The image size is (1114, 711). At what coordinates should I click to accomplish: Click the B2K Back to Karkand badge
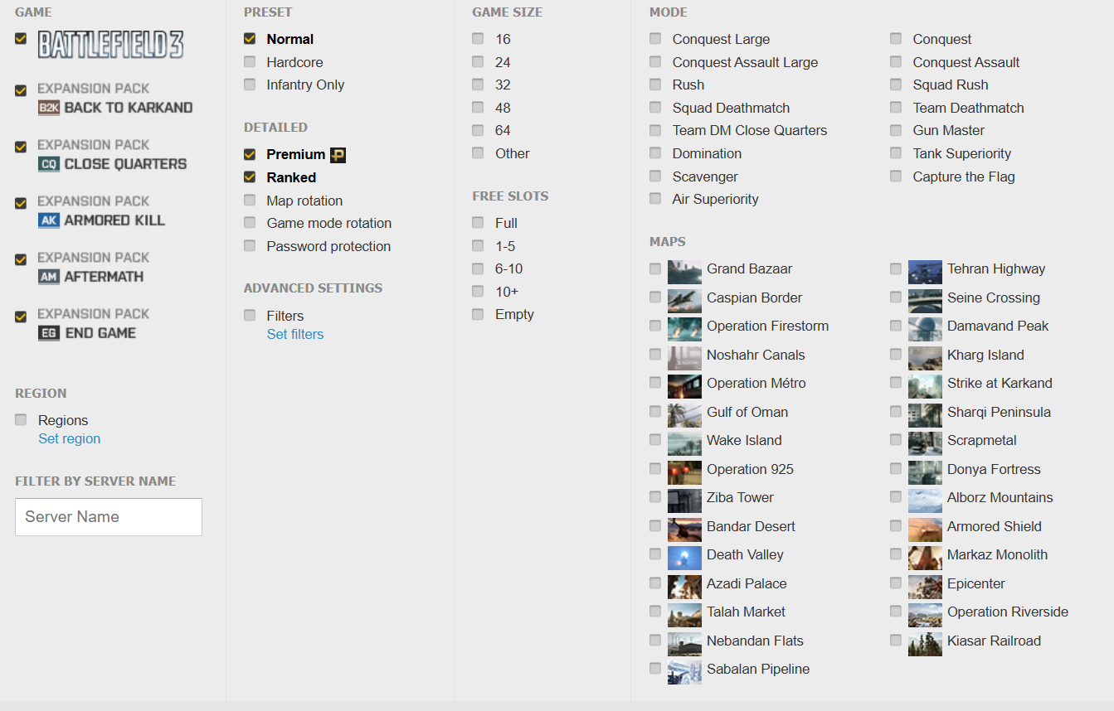click(x=49, y=108)
